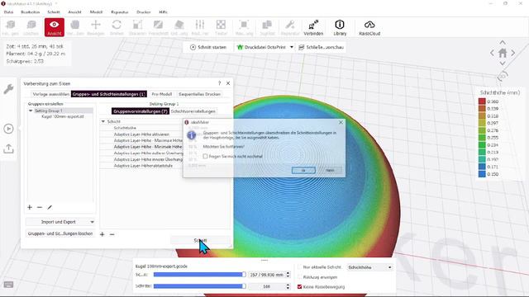Viewport: 529px width, 297px height.
Task: Select the Textur checkerboard tool
Action: 221,27
